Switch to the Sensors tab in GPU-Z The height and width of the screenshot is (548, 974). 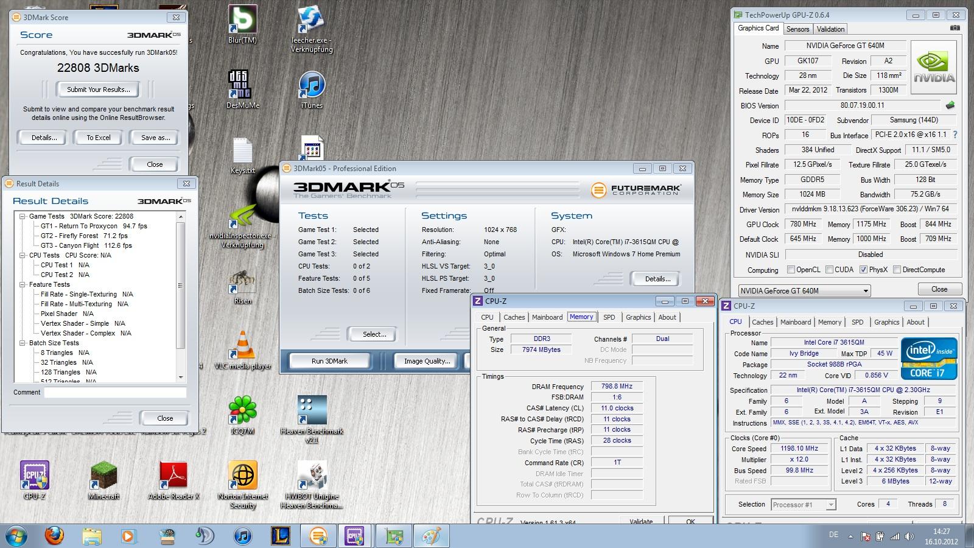point(797,29)
